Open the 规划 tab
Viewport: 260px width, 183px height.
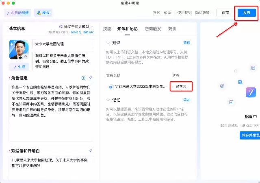point(172,29)
